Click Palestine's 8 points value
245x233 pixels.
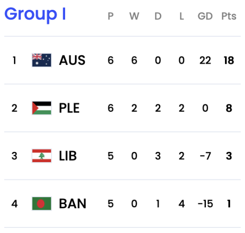pos(229,108)
